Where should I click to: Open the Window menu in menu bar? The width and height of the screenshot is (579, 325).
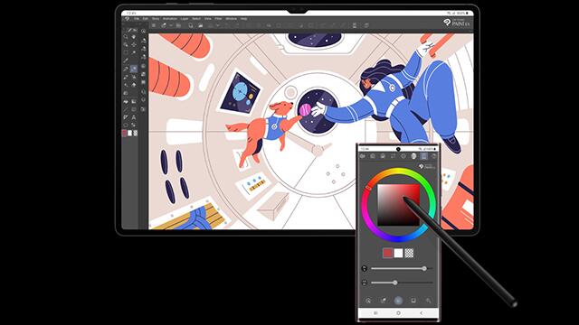point(232,18)
